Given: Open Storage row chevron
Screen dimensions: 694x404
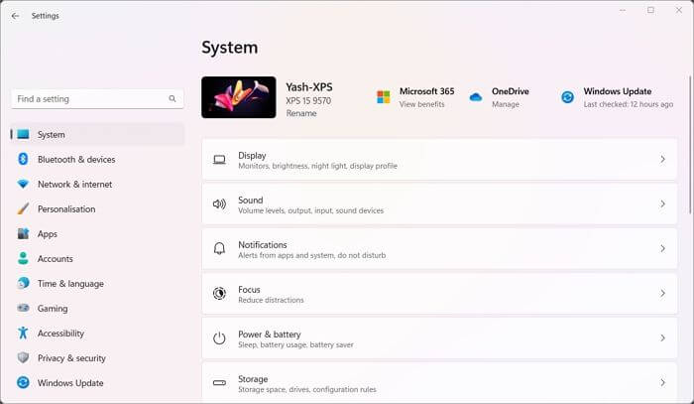Looking at the screenshot, I should 662,383.
